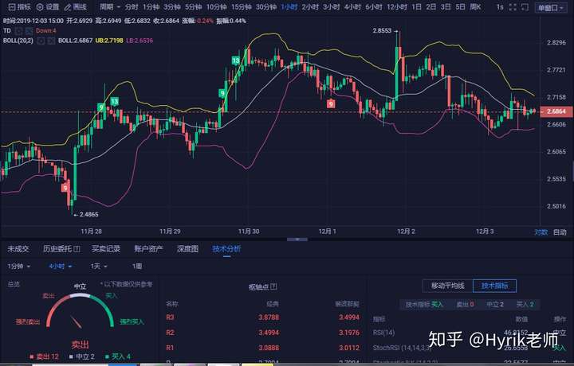Collapse the chart panel divider handle
The height and width of the screenshot is (366, 574).
(297, 239)
